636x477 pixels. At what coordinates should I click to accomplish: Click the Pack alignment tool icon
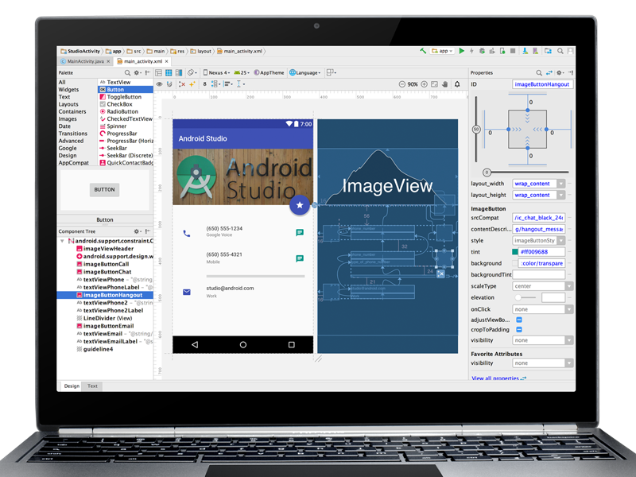click(x=215, y=84)
